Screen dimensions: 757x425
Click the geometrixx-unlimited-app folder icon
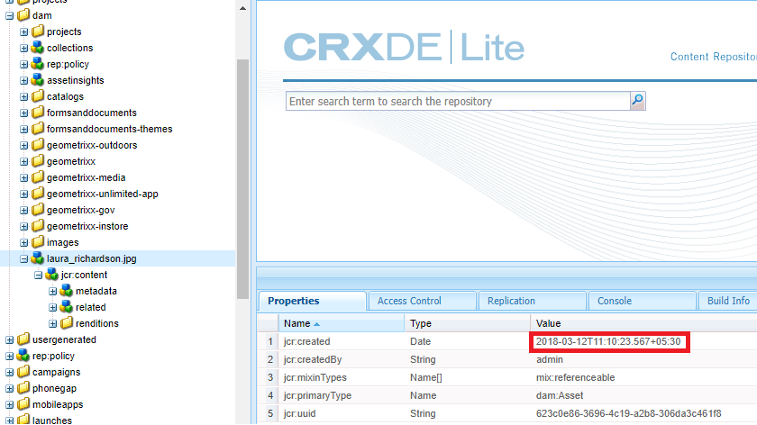tap(38, 194)
